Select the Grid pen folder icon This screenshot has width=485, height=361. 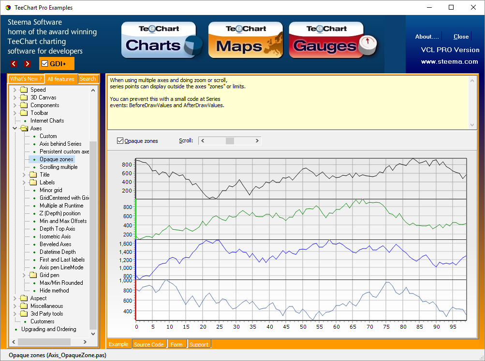click(x=33, y=275)
